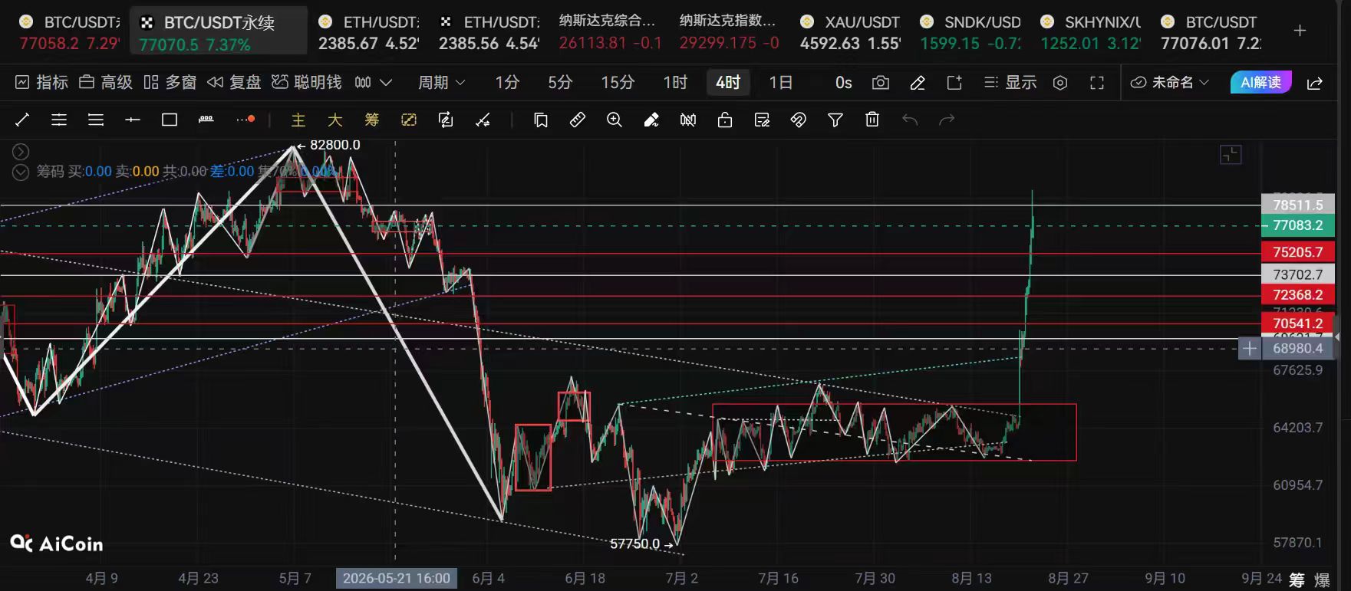Collapse indicator legend circle arrow

pyautogui.click(x=21, y=152)
